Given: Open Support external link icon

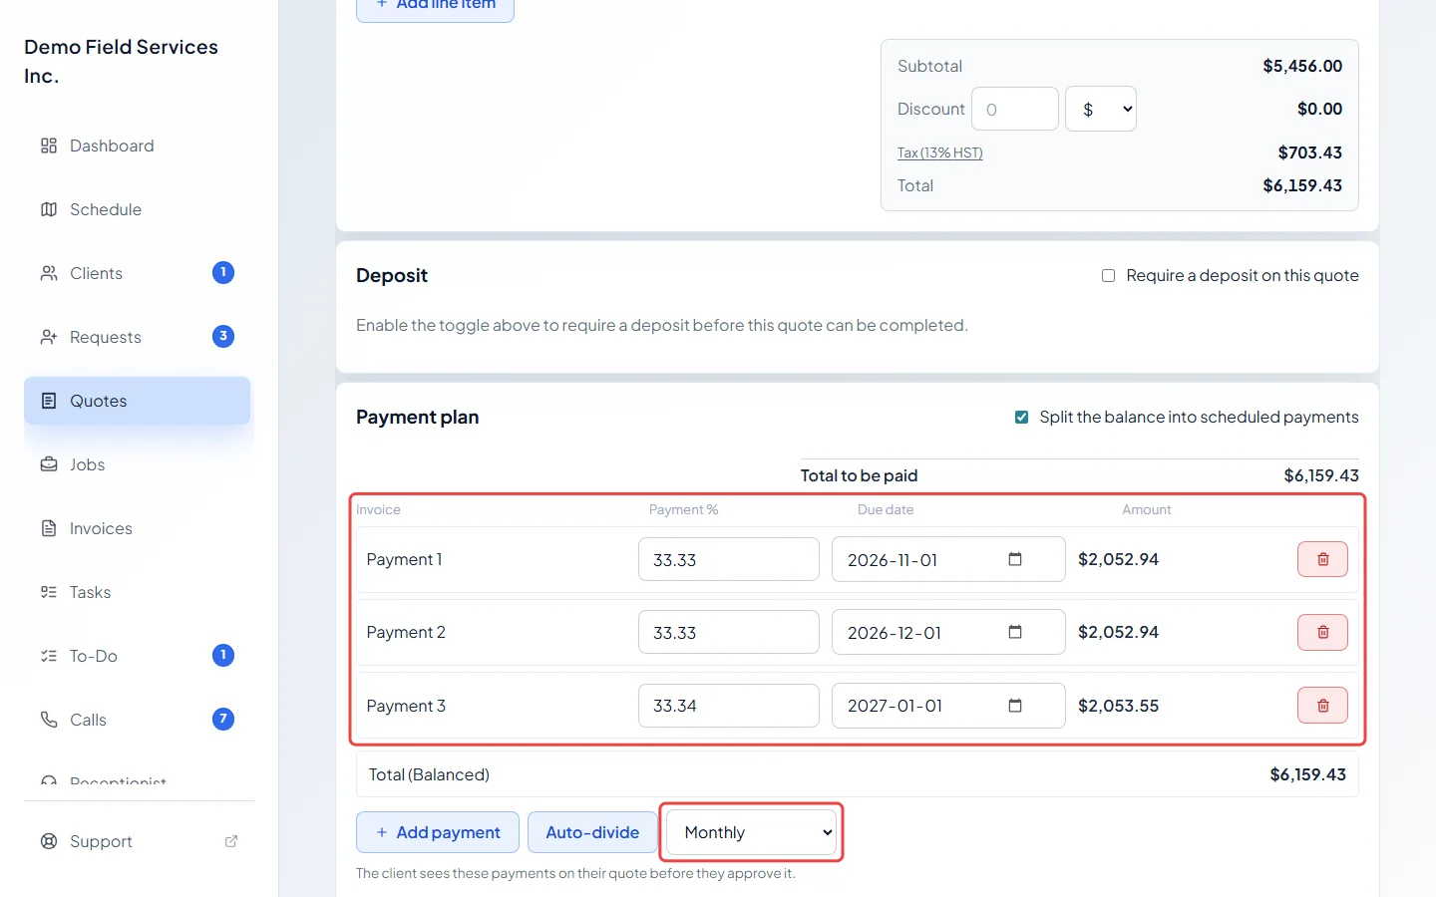Looking at the screenshot, I should 231,841.
